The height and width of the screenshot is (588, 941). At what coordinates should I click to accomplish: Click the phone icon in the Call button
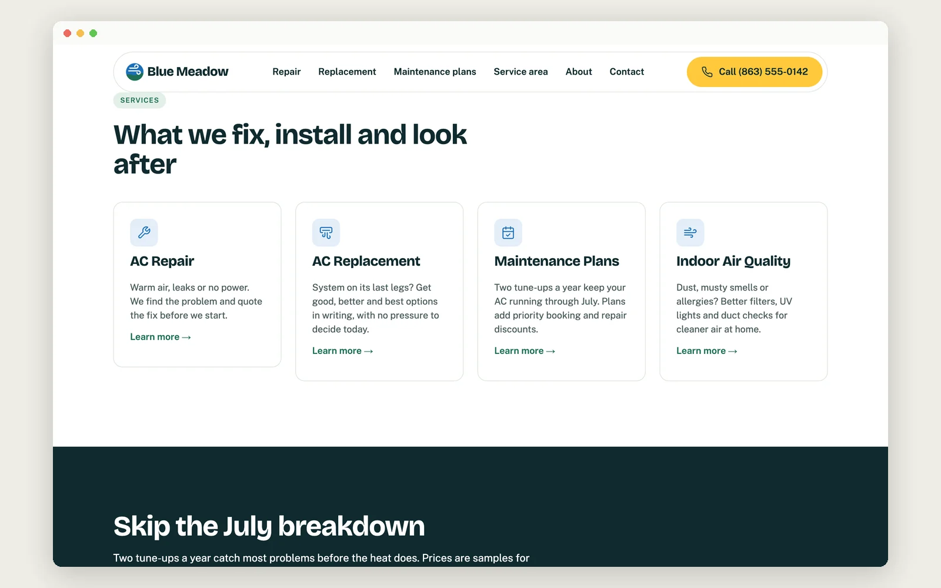tap(707, 72)
